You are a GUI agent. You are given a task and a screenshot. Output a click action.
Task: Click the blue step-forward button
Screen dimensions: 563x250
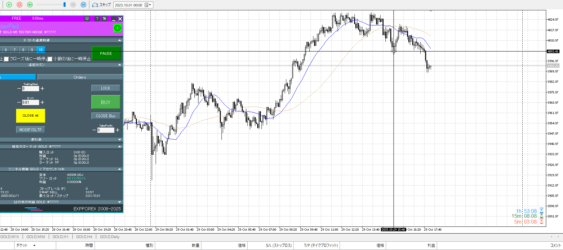[83, 5]
